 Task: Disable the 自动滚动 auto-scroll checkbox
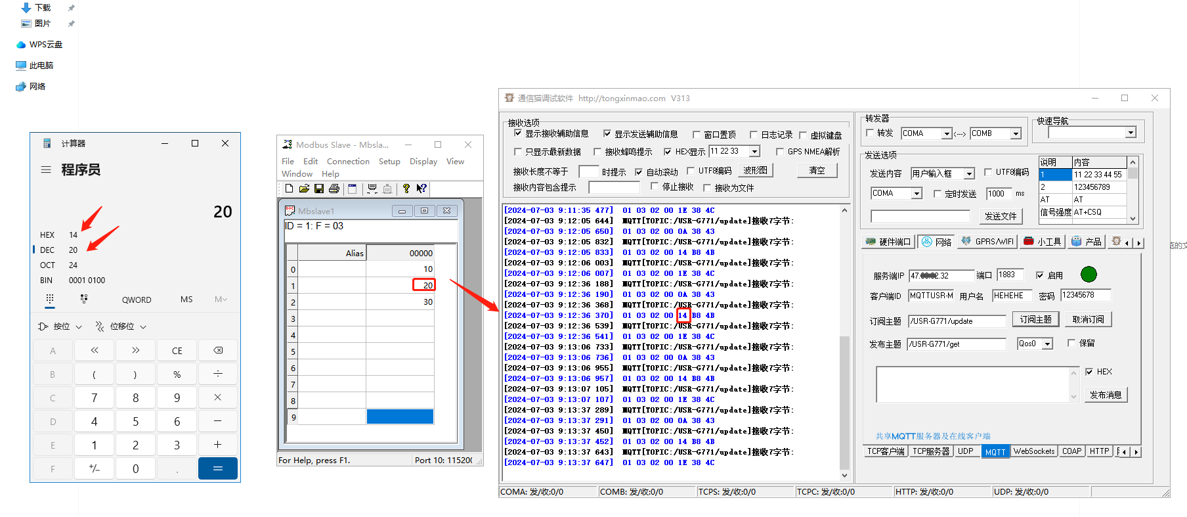638,172
